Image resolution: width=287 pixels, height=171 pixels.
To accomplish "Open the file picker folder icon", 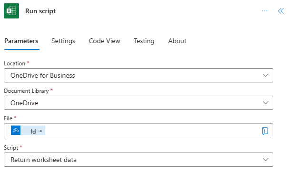I will pyautogui.click(x=265, y=131).
